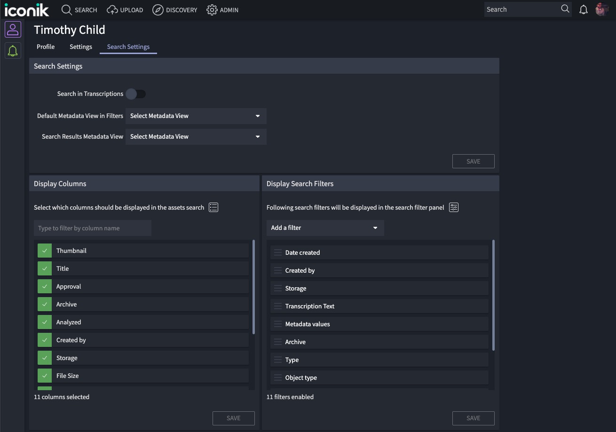This screenshot has height=432, width=616.
Task: Enable Search in Transcriptions
Action: point(136,94)
